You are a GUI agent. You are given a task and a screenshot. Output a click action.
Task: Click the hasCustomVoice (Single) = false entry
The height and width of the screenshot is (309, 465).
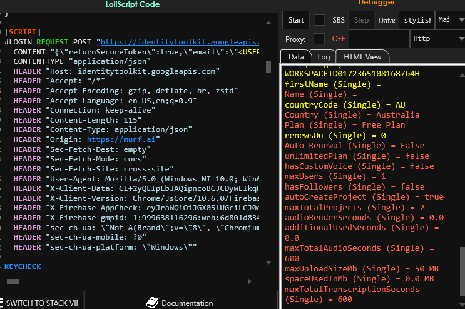point(359,166)
